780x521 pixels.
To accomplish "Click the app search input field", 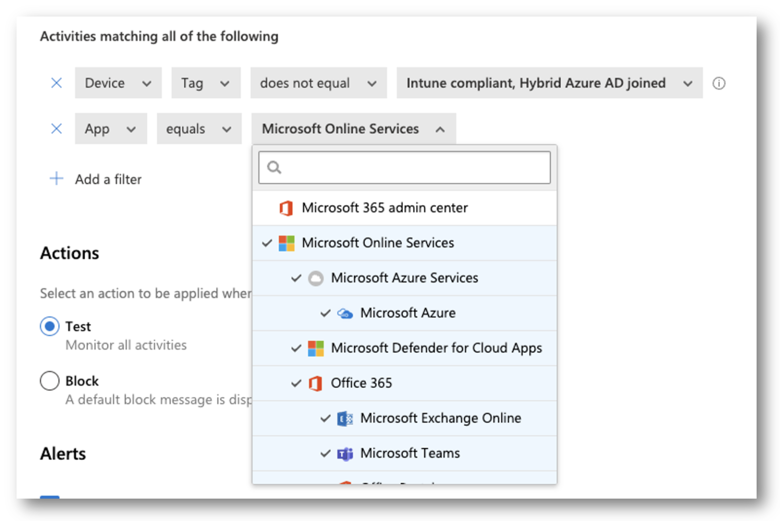I will coord(404,167).
